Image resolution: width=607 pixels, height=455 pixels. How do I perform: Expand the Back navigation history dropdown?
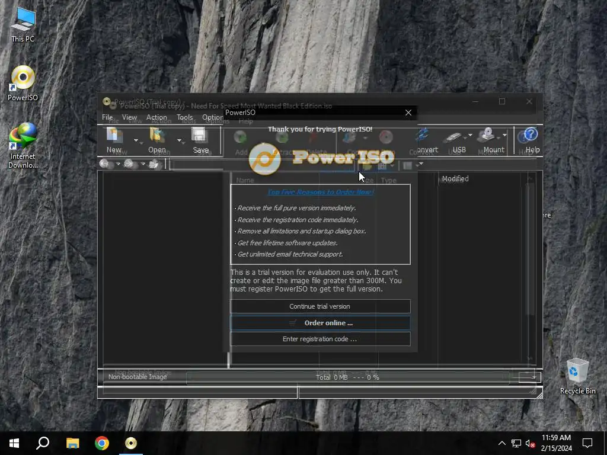click(118, 164)
